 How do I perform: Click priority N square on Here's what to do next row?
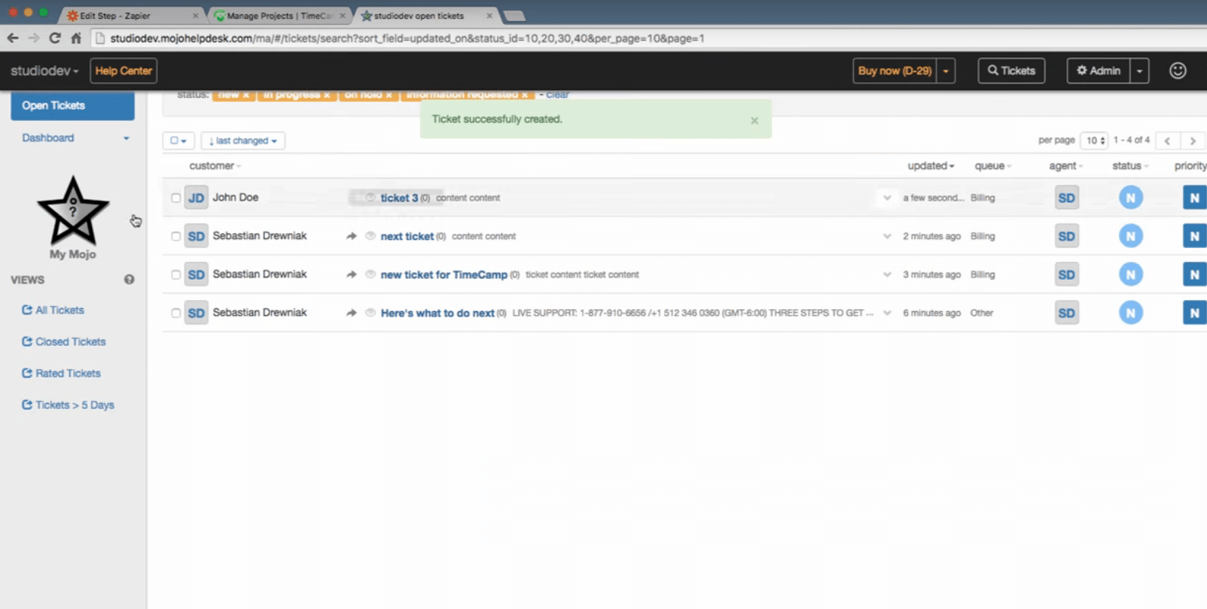coord(1194,313)
